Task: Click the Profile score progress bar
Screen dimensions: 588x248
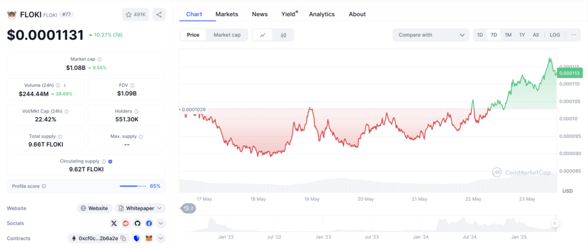Action: (133, 186)
